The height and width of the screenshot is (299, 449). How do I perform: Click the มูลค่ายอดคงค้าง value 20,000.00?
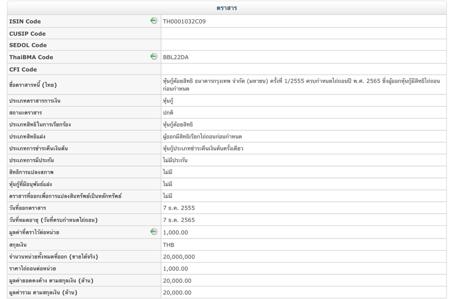click(x=177, y=281)
